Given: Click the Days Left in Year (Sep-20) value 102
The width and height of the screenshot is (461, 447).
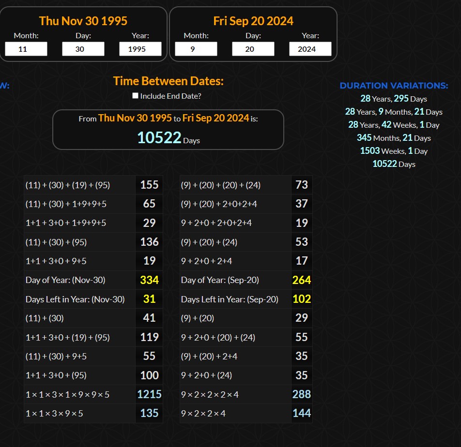Looking at the screenshot, I should 301,299.
